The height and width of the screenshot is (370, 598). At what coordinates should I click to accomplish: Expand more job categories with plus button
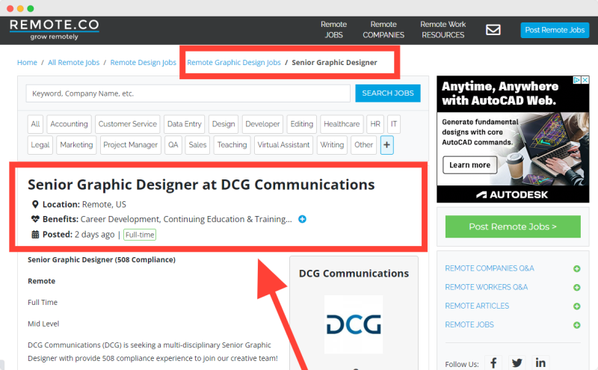tap(386, 145)
